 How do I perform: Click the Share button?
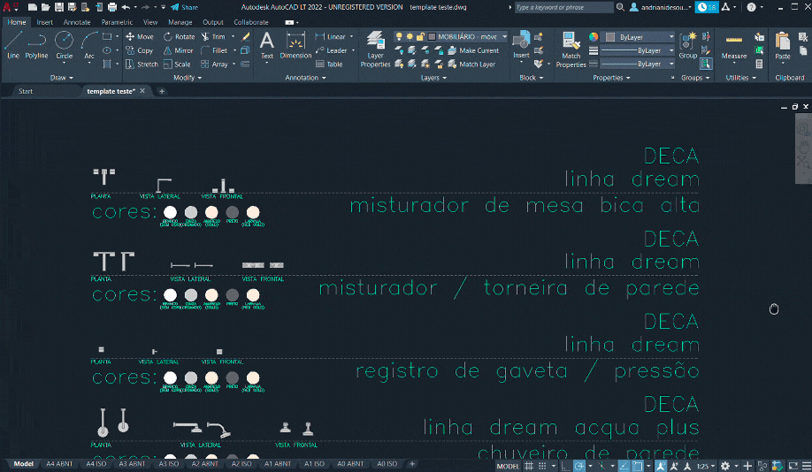(x=185, y=7)
